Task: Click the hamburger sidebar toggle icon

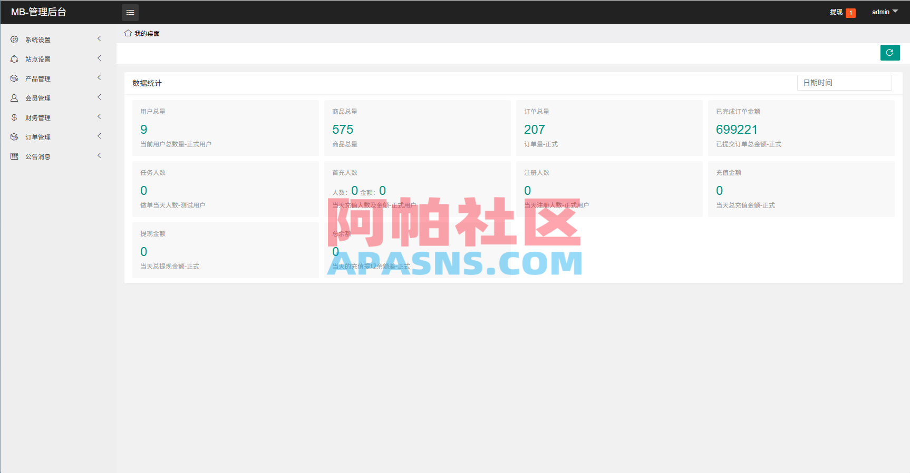Action: tap(130, 12)
